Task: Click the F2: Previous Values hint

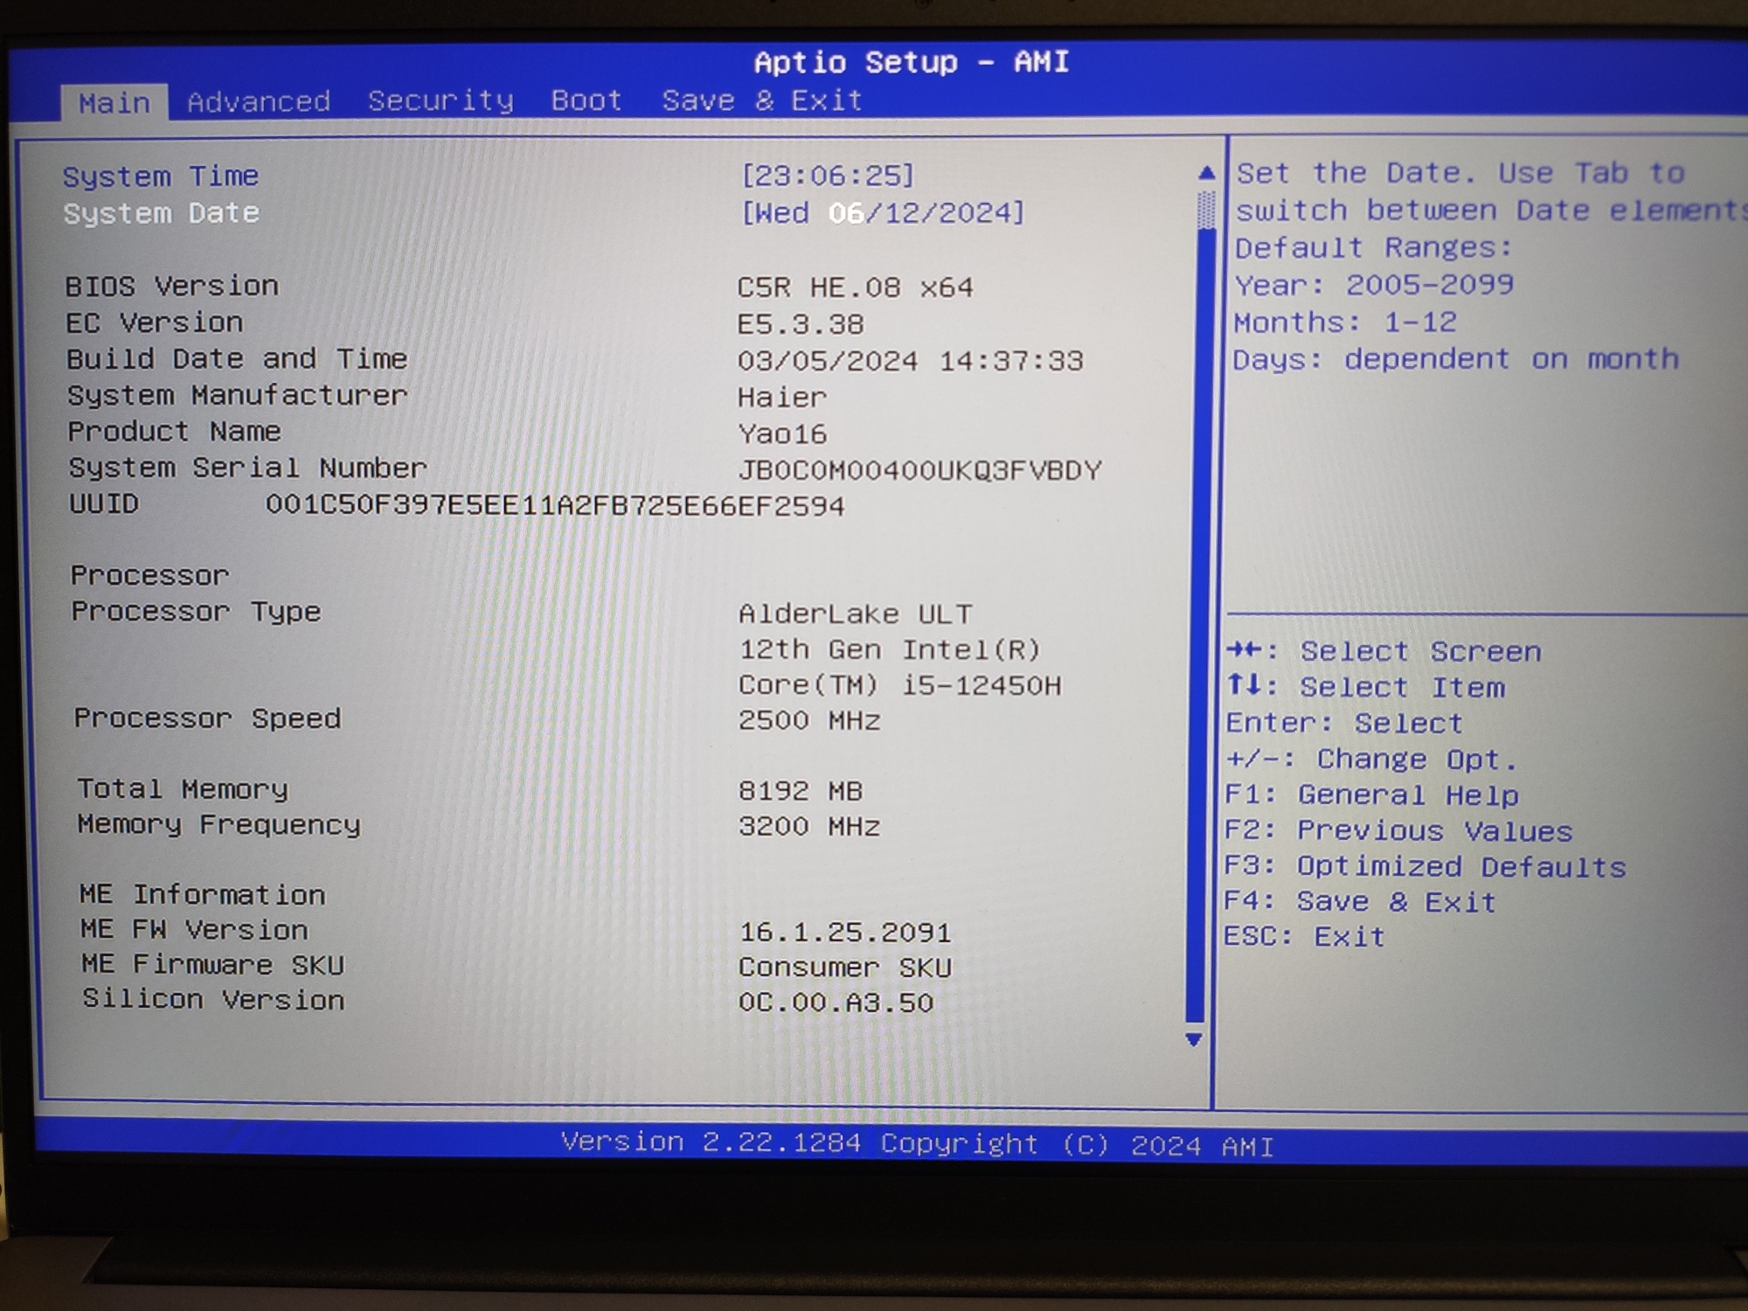Action: click(x=1398, y=830)
